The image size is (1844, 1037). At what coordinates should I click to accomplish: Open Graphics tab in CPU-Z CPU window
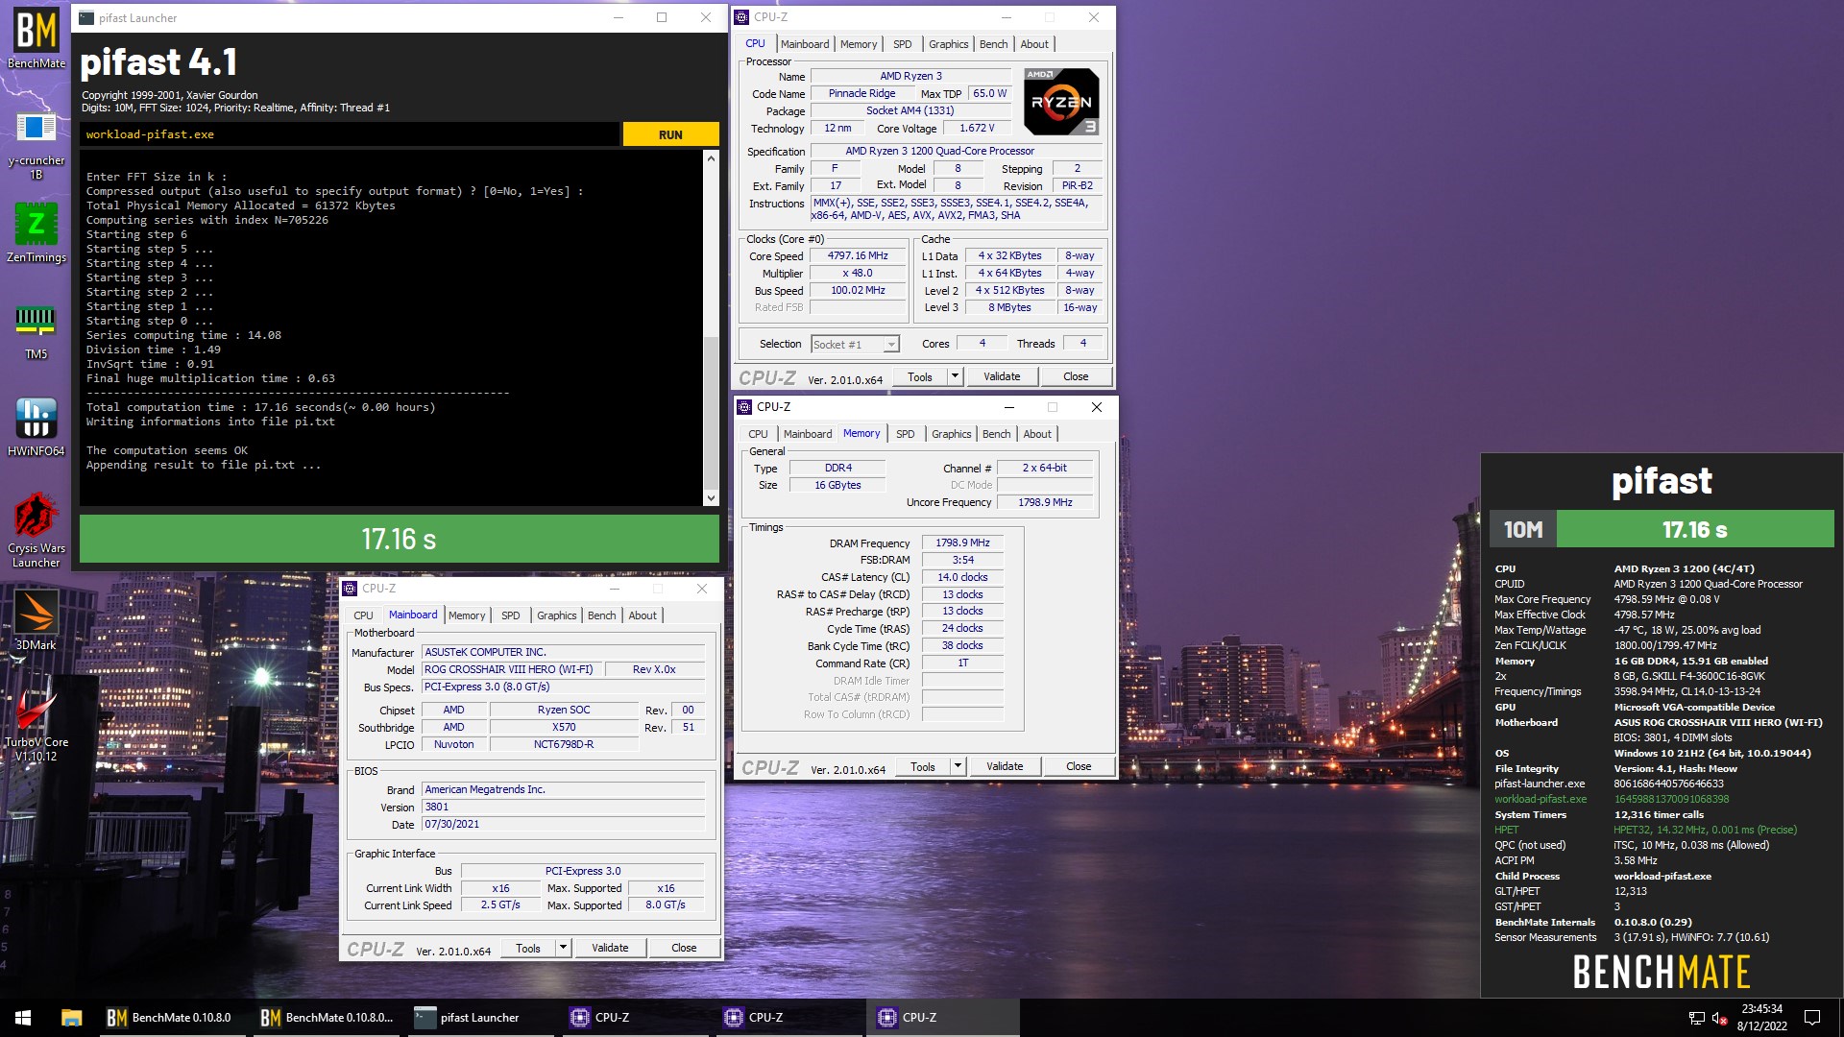pos(948,44)
